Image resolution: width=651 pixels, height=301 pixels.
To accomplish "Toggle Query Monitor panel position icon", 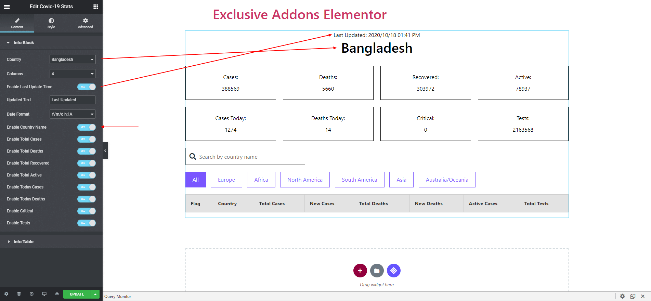I will (633, 296).
